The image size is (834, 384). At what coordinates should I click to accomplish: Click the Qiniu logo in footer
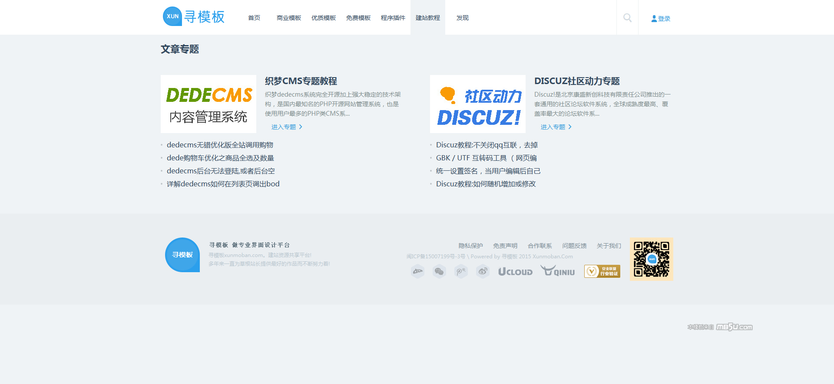(x=558, y=271)
